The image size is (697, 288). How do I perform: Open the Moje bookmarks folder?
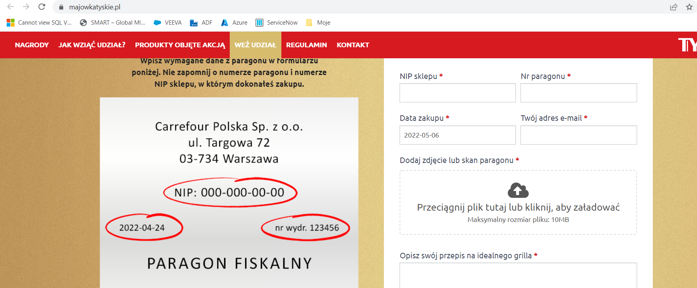pos(318,23)
